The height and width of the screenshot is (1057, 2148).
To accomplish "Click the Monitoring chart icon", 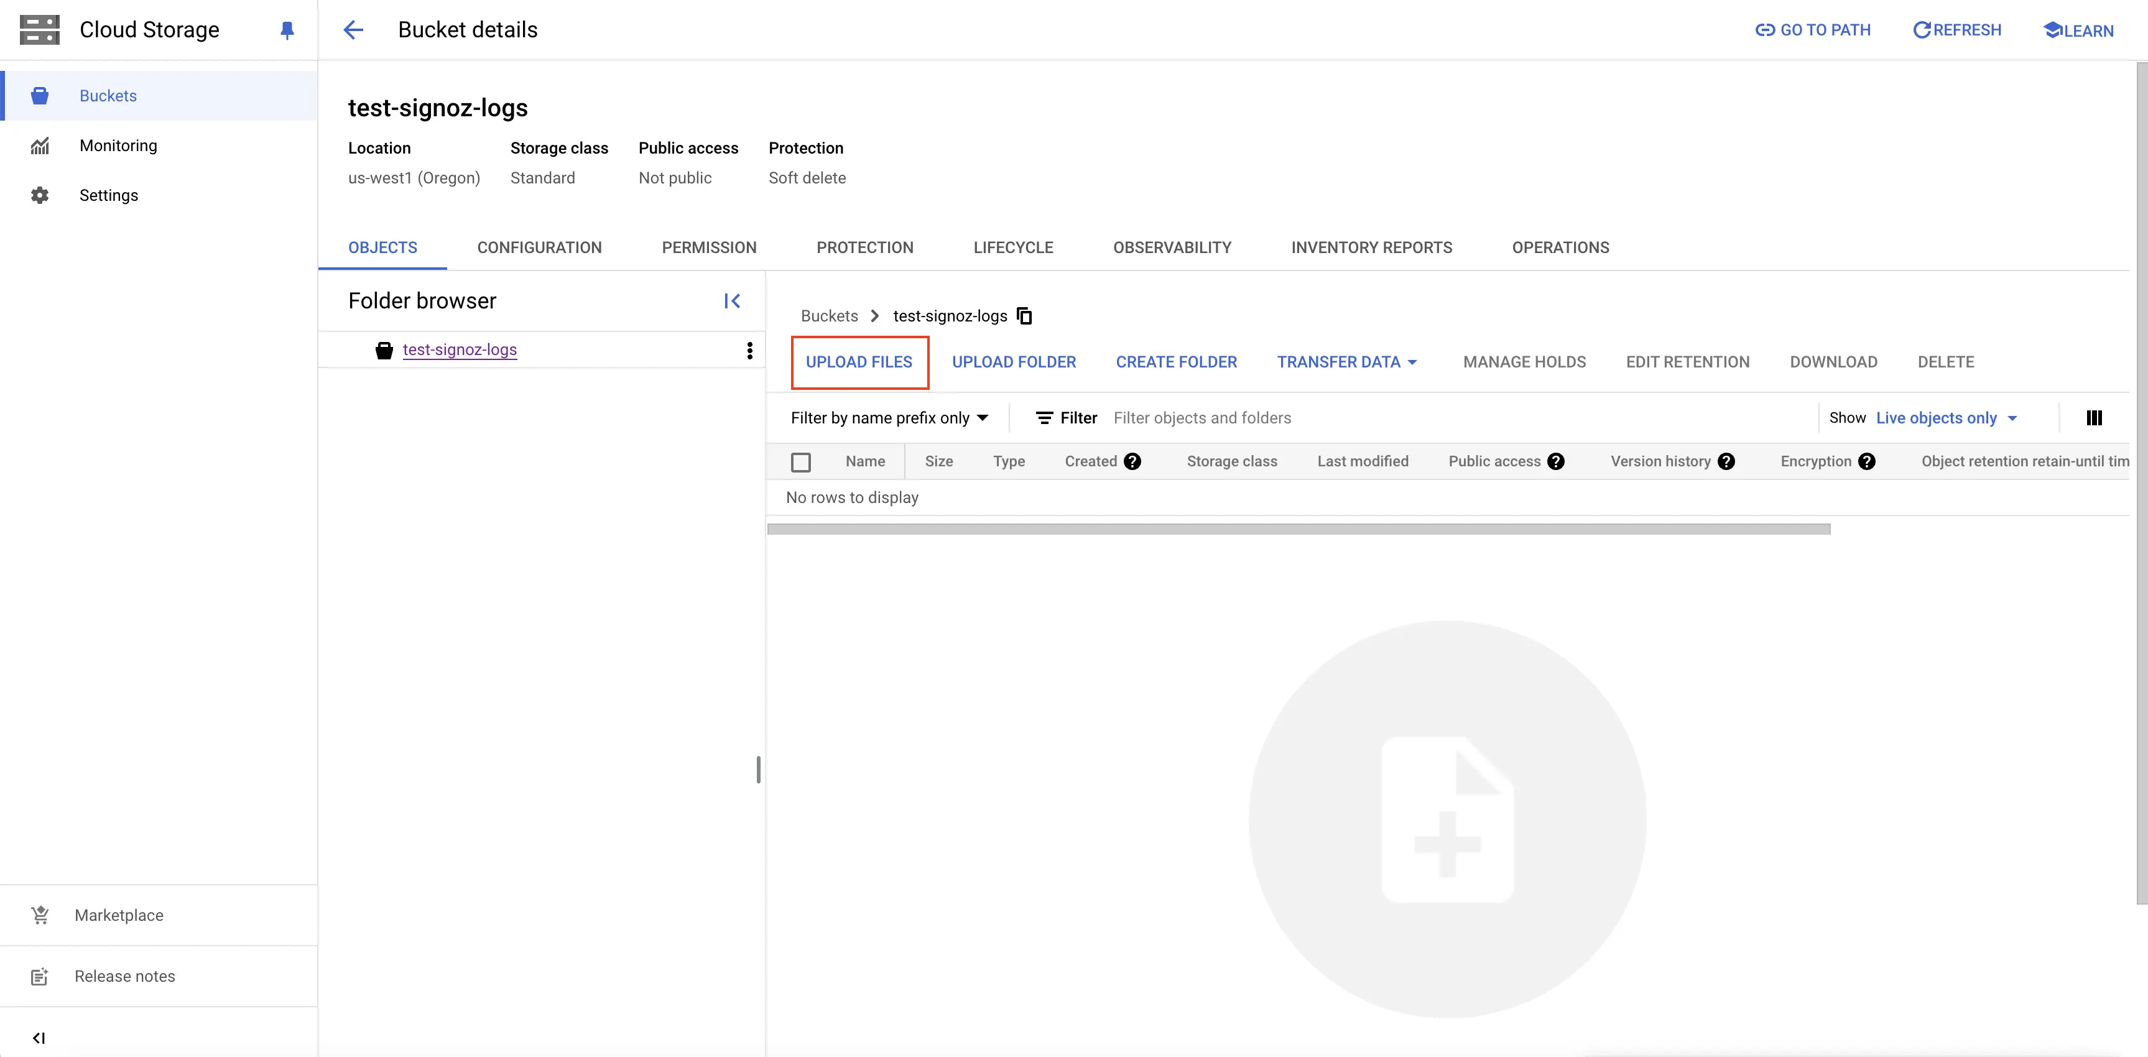I will [x=39, y=146].
